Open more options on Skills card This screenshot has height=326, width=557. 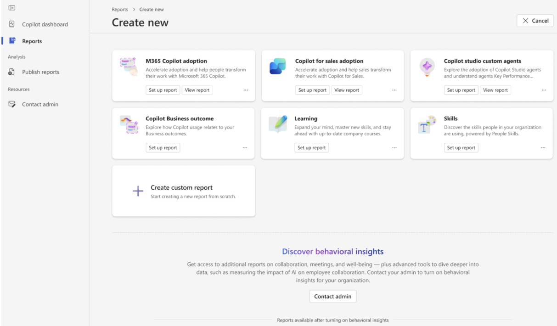[x=543, y=148]
